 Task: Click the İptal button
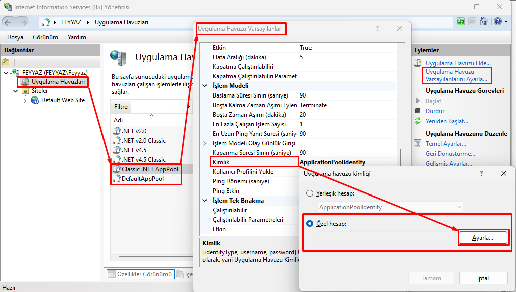(x=482, y=278)
